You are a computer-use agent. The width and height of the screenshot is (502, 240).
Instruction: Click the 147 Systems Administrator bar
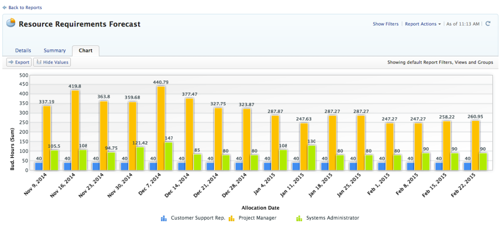point(168,156)
